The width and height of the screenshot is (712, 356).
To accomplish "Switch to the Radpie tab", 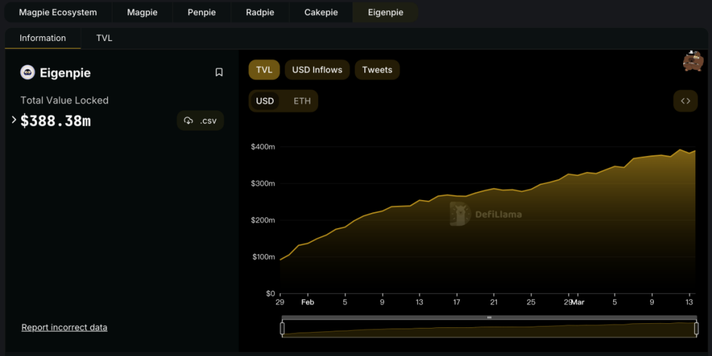I will point(260,12).
